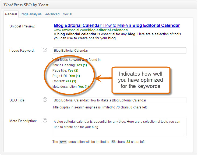
Task: Open the Page Analysis tab
Action: (x=31, y=14)
